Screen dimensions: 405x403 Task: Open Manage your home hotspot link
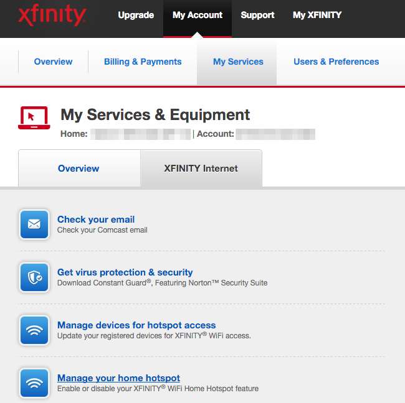[118, 378]
